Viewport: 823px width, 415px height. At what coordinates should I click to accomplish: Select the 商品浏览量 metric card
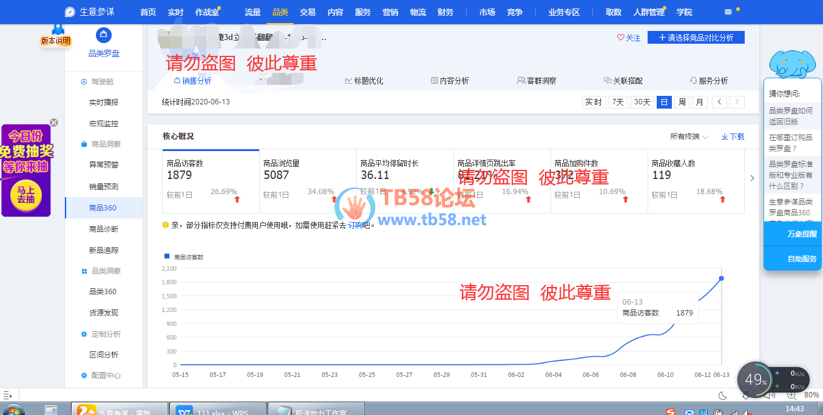[308, 181]
